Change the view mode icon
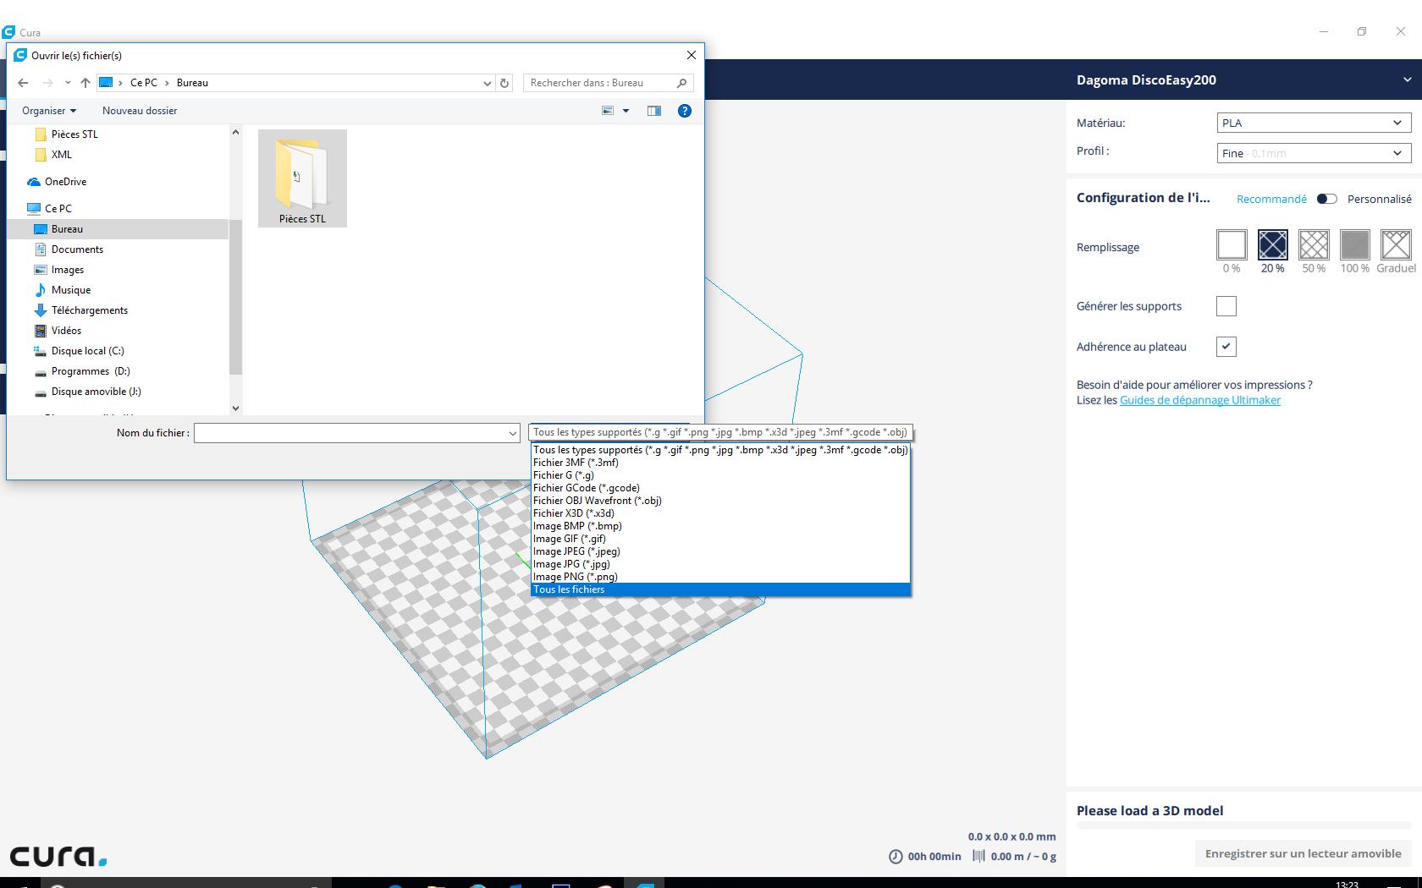This screenshot has width=1422, height=888. click(x=608, y=111)
